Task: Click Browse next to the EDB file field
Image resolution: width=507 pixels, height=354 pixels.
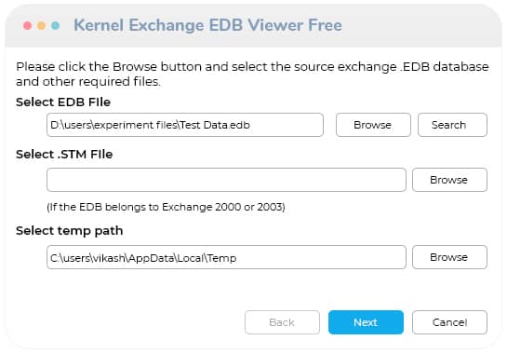Action: (373, 125)
